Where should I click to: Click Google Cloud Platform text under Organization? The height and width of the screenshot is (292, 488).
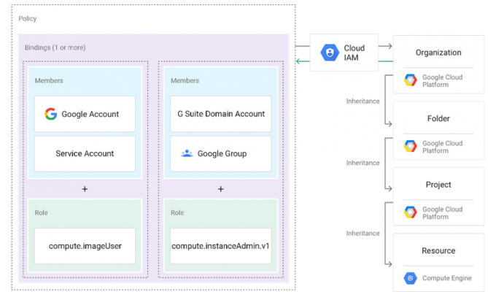coord(442,81)
